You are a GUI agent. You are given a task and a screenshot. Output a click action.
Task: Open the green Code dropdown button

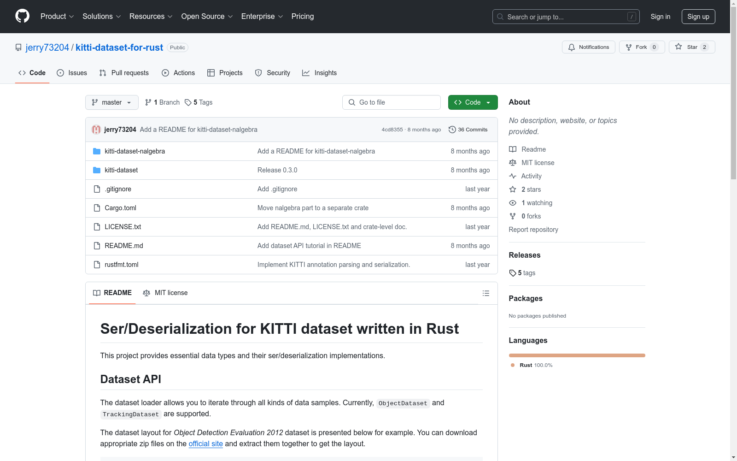(x=473, y=102)
